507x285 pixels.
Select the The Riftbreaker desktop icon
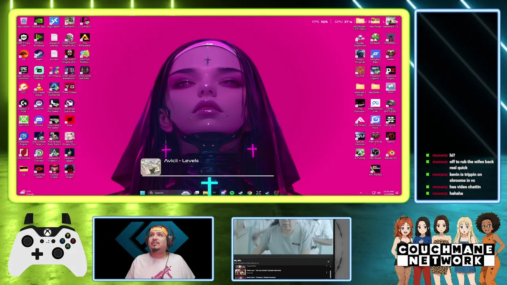click(85, 40)
